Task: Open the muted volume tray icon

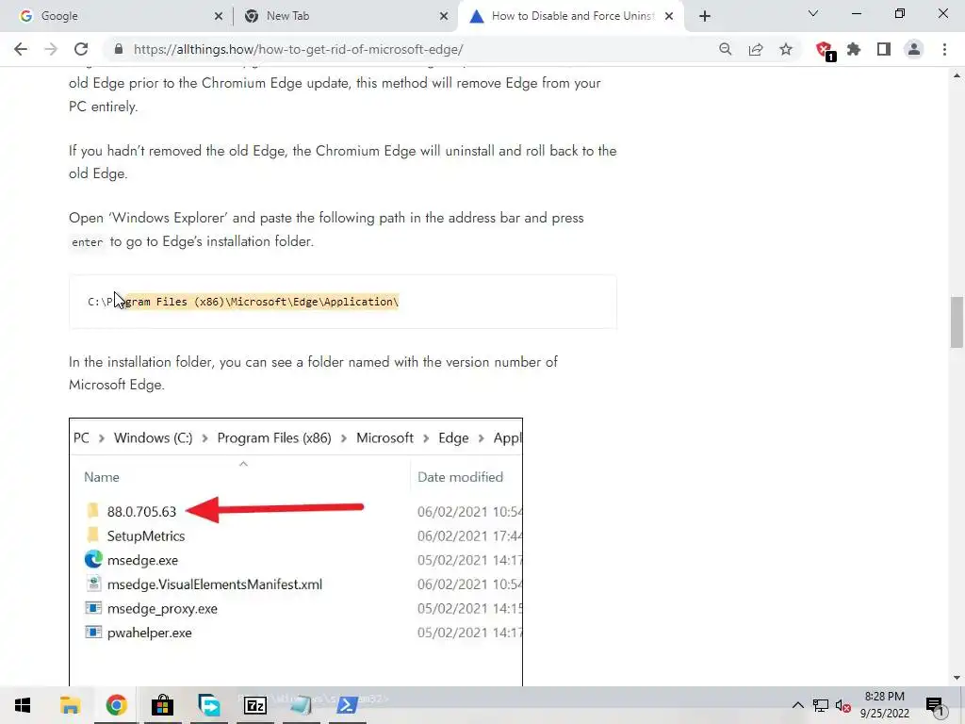Action: point(843,706)
